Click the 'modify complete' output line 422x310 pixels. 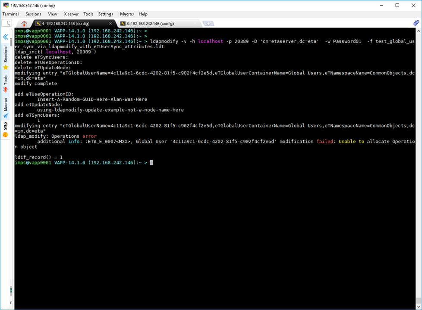[x=36, y=84]
